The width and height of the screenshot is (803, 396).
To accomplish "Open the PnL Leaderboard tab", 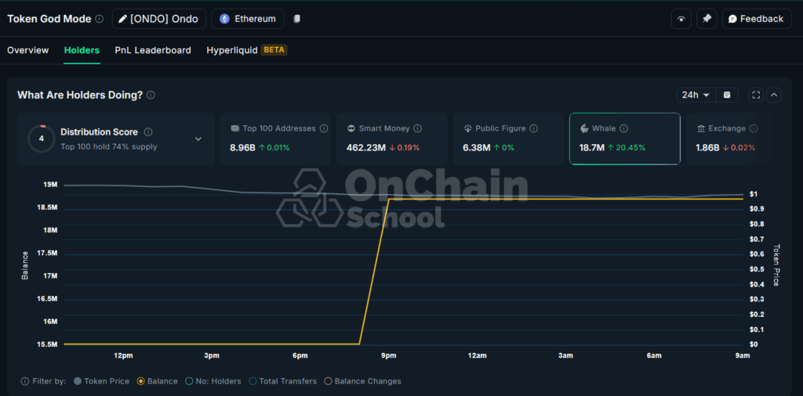I will (x=153, y=50).
